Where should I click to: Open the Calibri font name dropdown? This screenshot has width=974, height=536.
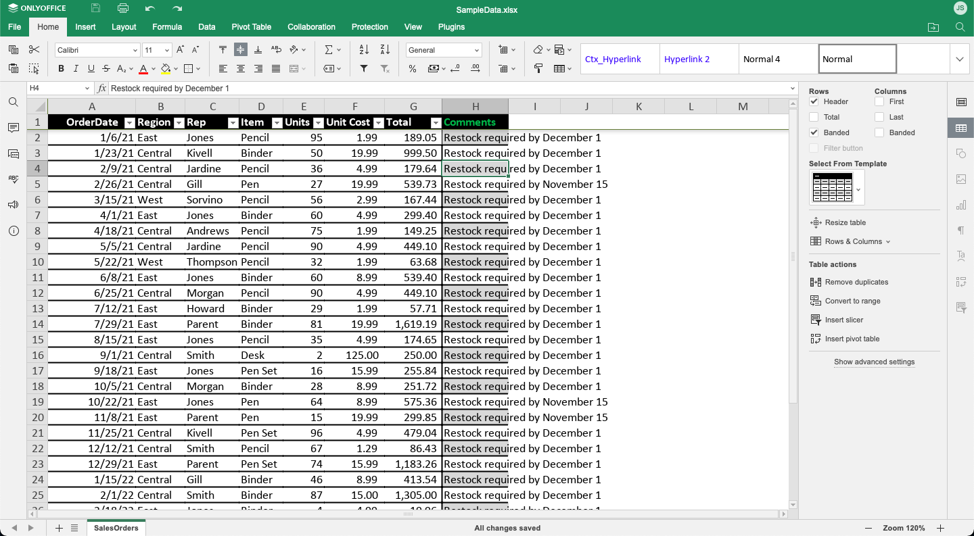point(135,50)
